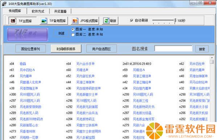The image size is (217, 140).
Task: Open the n287 link entry
Action: pos(142,113)
